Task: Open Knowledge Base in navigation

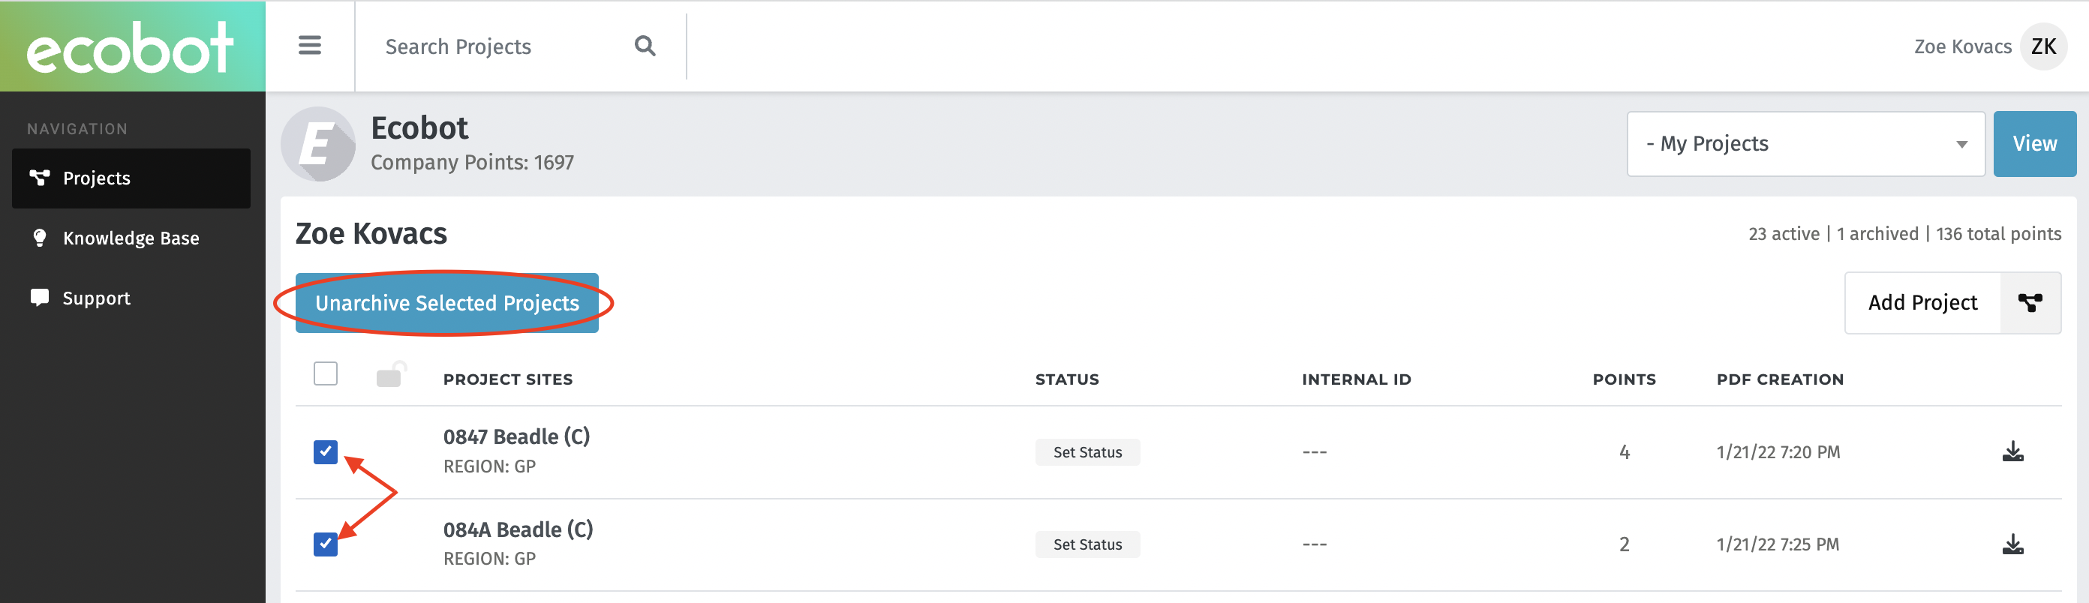Action: tap(131, 238)
